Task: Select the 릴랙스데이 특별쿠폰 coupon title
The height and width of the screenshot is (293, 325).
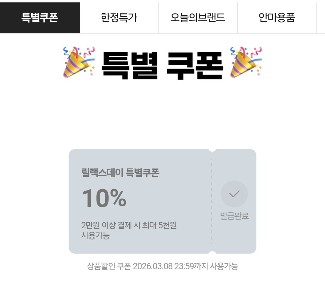Action: [x=120, y=173]
